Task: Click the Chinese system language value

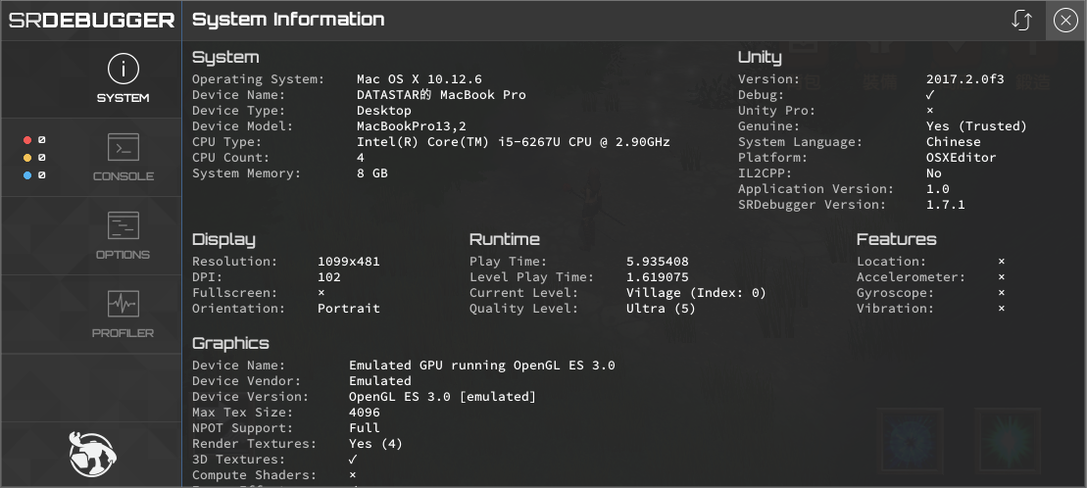Action: click(953, 142)
